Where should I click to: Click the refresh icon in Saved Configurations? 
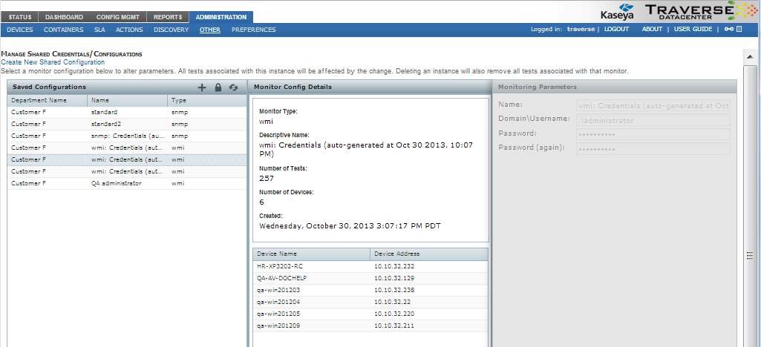(x=233, y=87)
